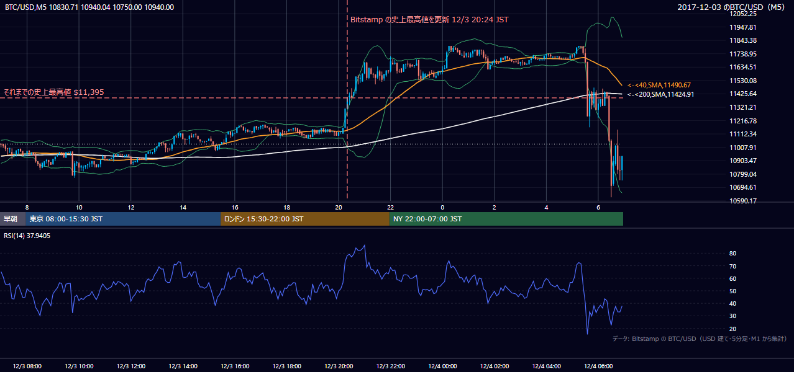Click the '12/4 00:00' date axis label

click(x=442, y=366)
